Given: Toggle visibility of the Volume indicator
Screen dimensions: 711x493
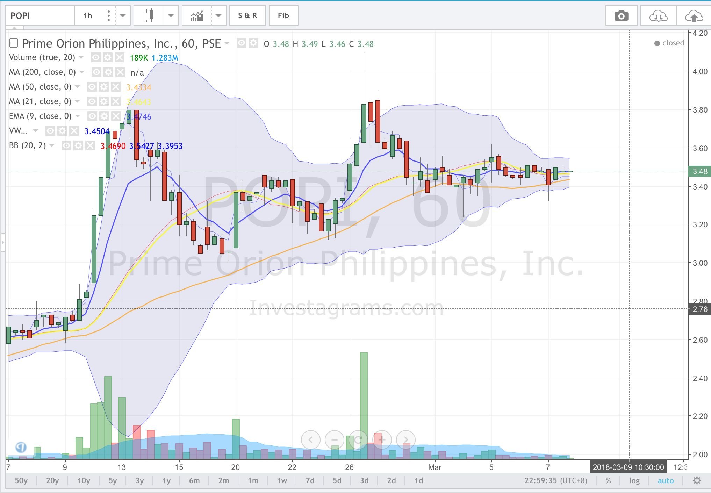Looking at the screenshot, I should tap(96, 58).
